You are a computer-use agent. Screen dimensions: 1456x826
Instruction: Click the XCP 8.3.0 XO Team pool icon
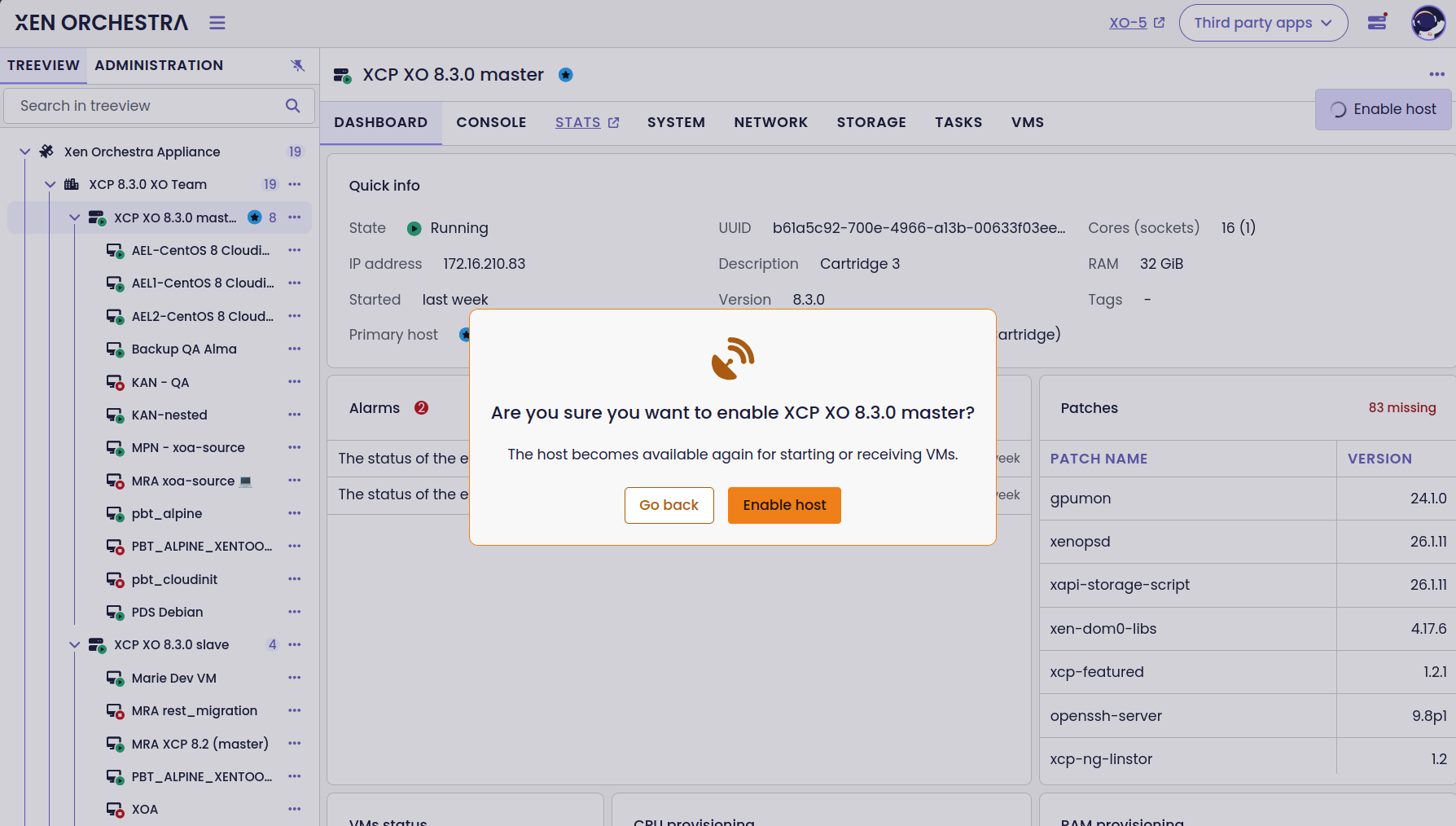[72, 185]
